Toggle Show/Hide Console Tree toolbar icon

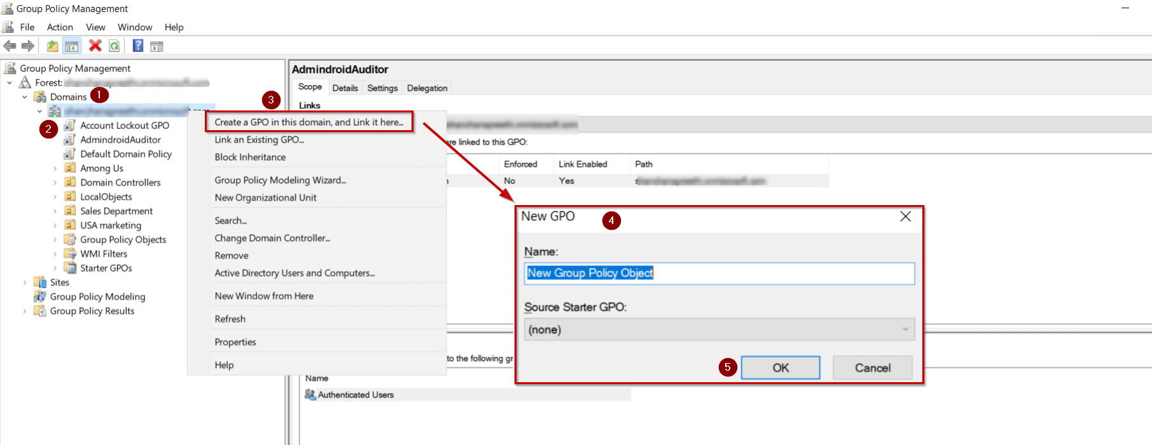pyautogui.click(x=72, y=46)
